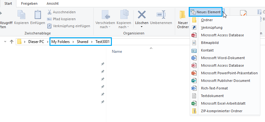Click the Löschen red X icon
This screenshot has height=122, width=265.
point(141,15)
